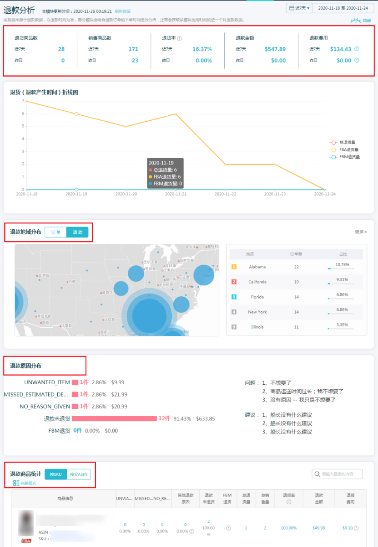
Task: Click the info icon in FBM退货 cell
Action: (x=228, y=528)
